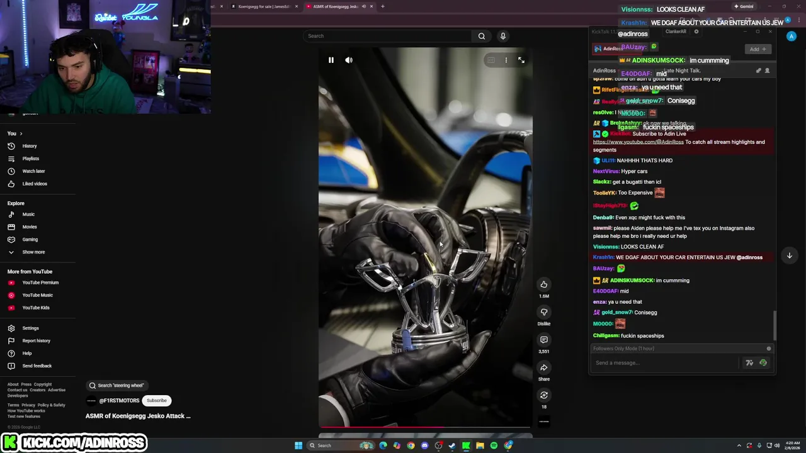Focus the YouTube Search input field
The height and width of the screenshot is (453, 806).
(387, 36)
